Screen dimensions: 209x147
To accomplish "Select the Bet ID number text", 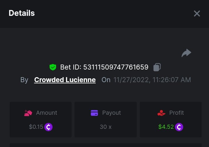I will pyautogui.click(x=116, y=67).
